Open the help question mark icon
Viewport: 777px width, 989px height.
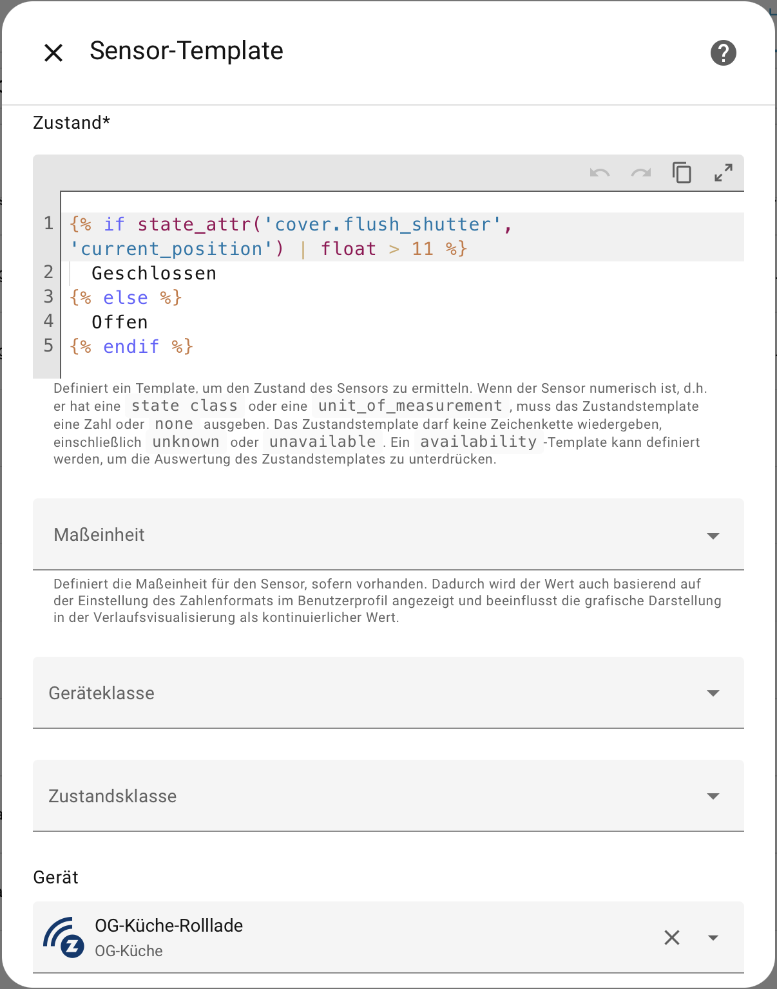[723, 53]
